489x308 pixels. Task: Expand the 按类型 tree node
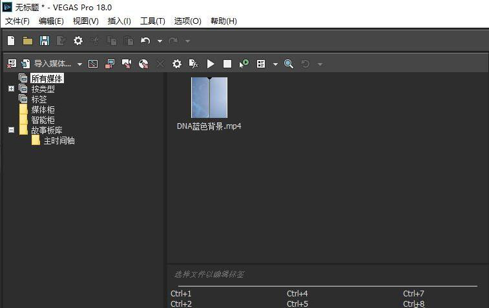point(11,89)
